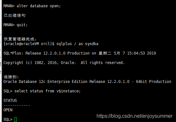Click the SQL*Plus Release 12.2.0.1.0 banner line

80,53
